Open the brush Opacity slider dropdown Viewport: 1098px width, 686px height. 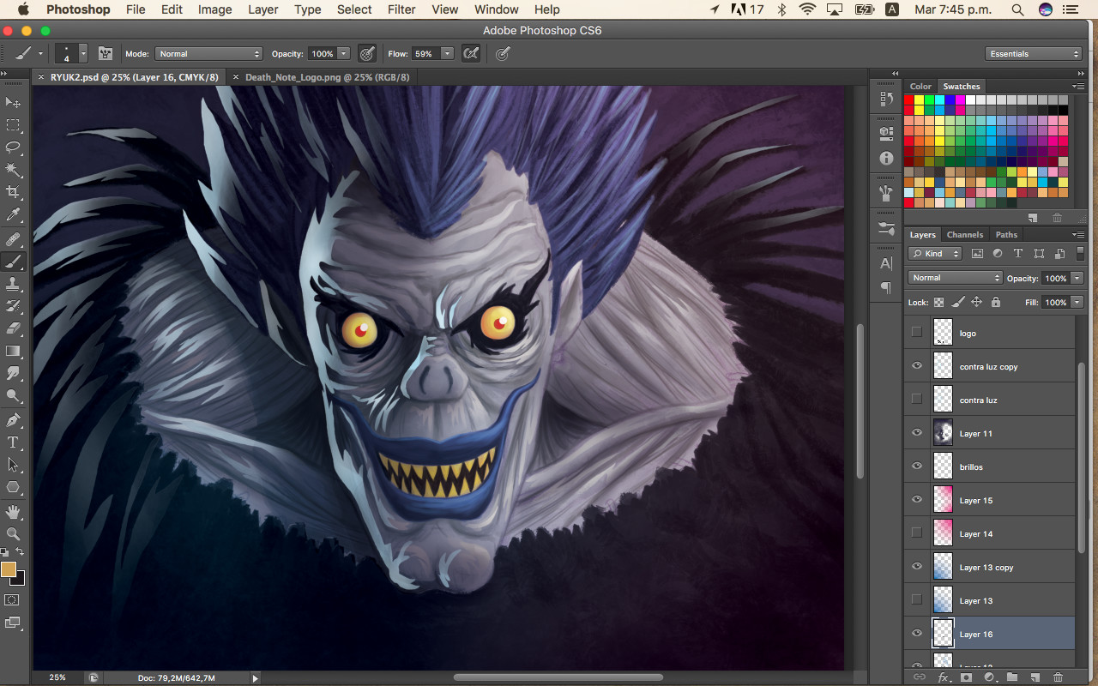click(x=344, y=53)
